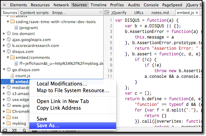This screenshot has width=206, height=136.
Task: Click the navigator grip handle icon
Action: coord(101,13)
